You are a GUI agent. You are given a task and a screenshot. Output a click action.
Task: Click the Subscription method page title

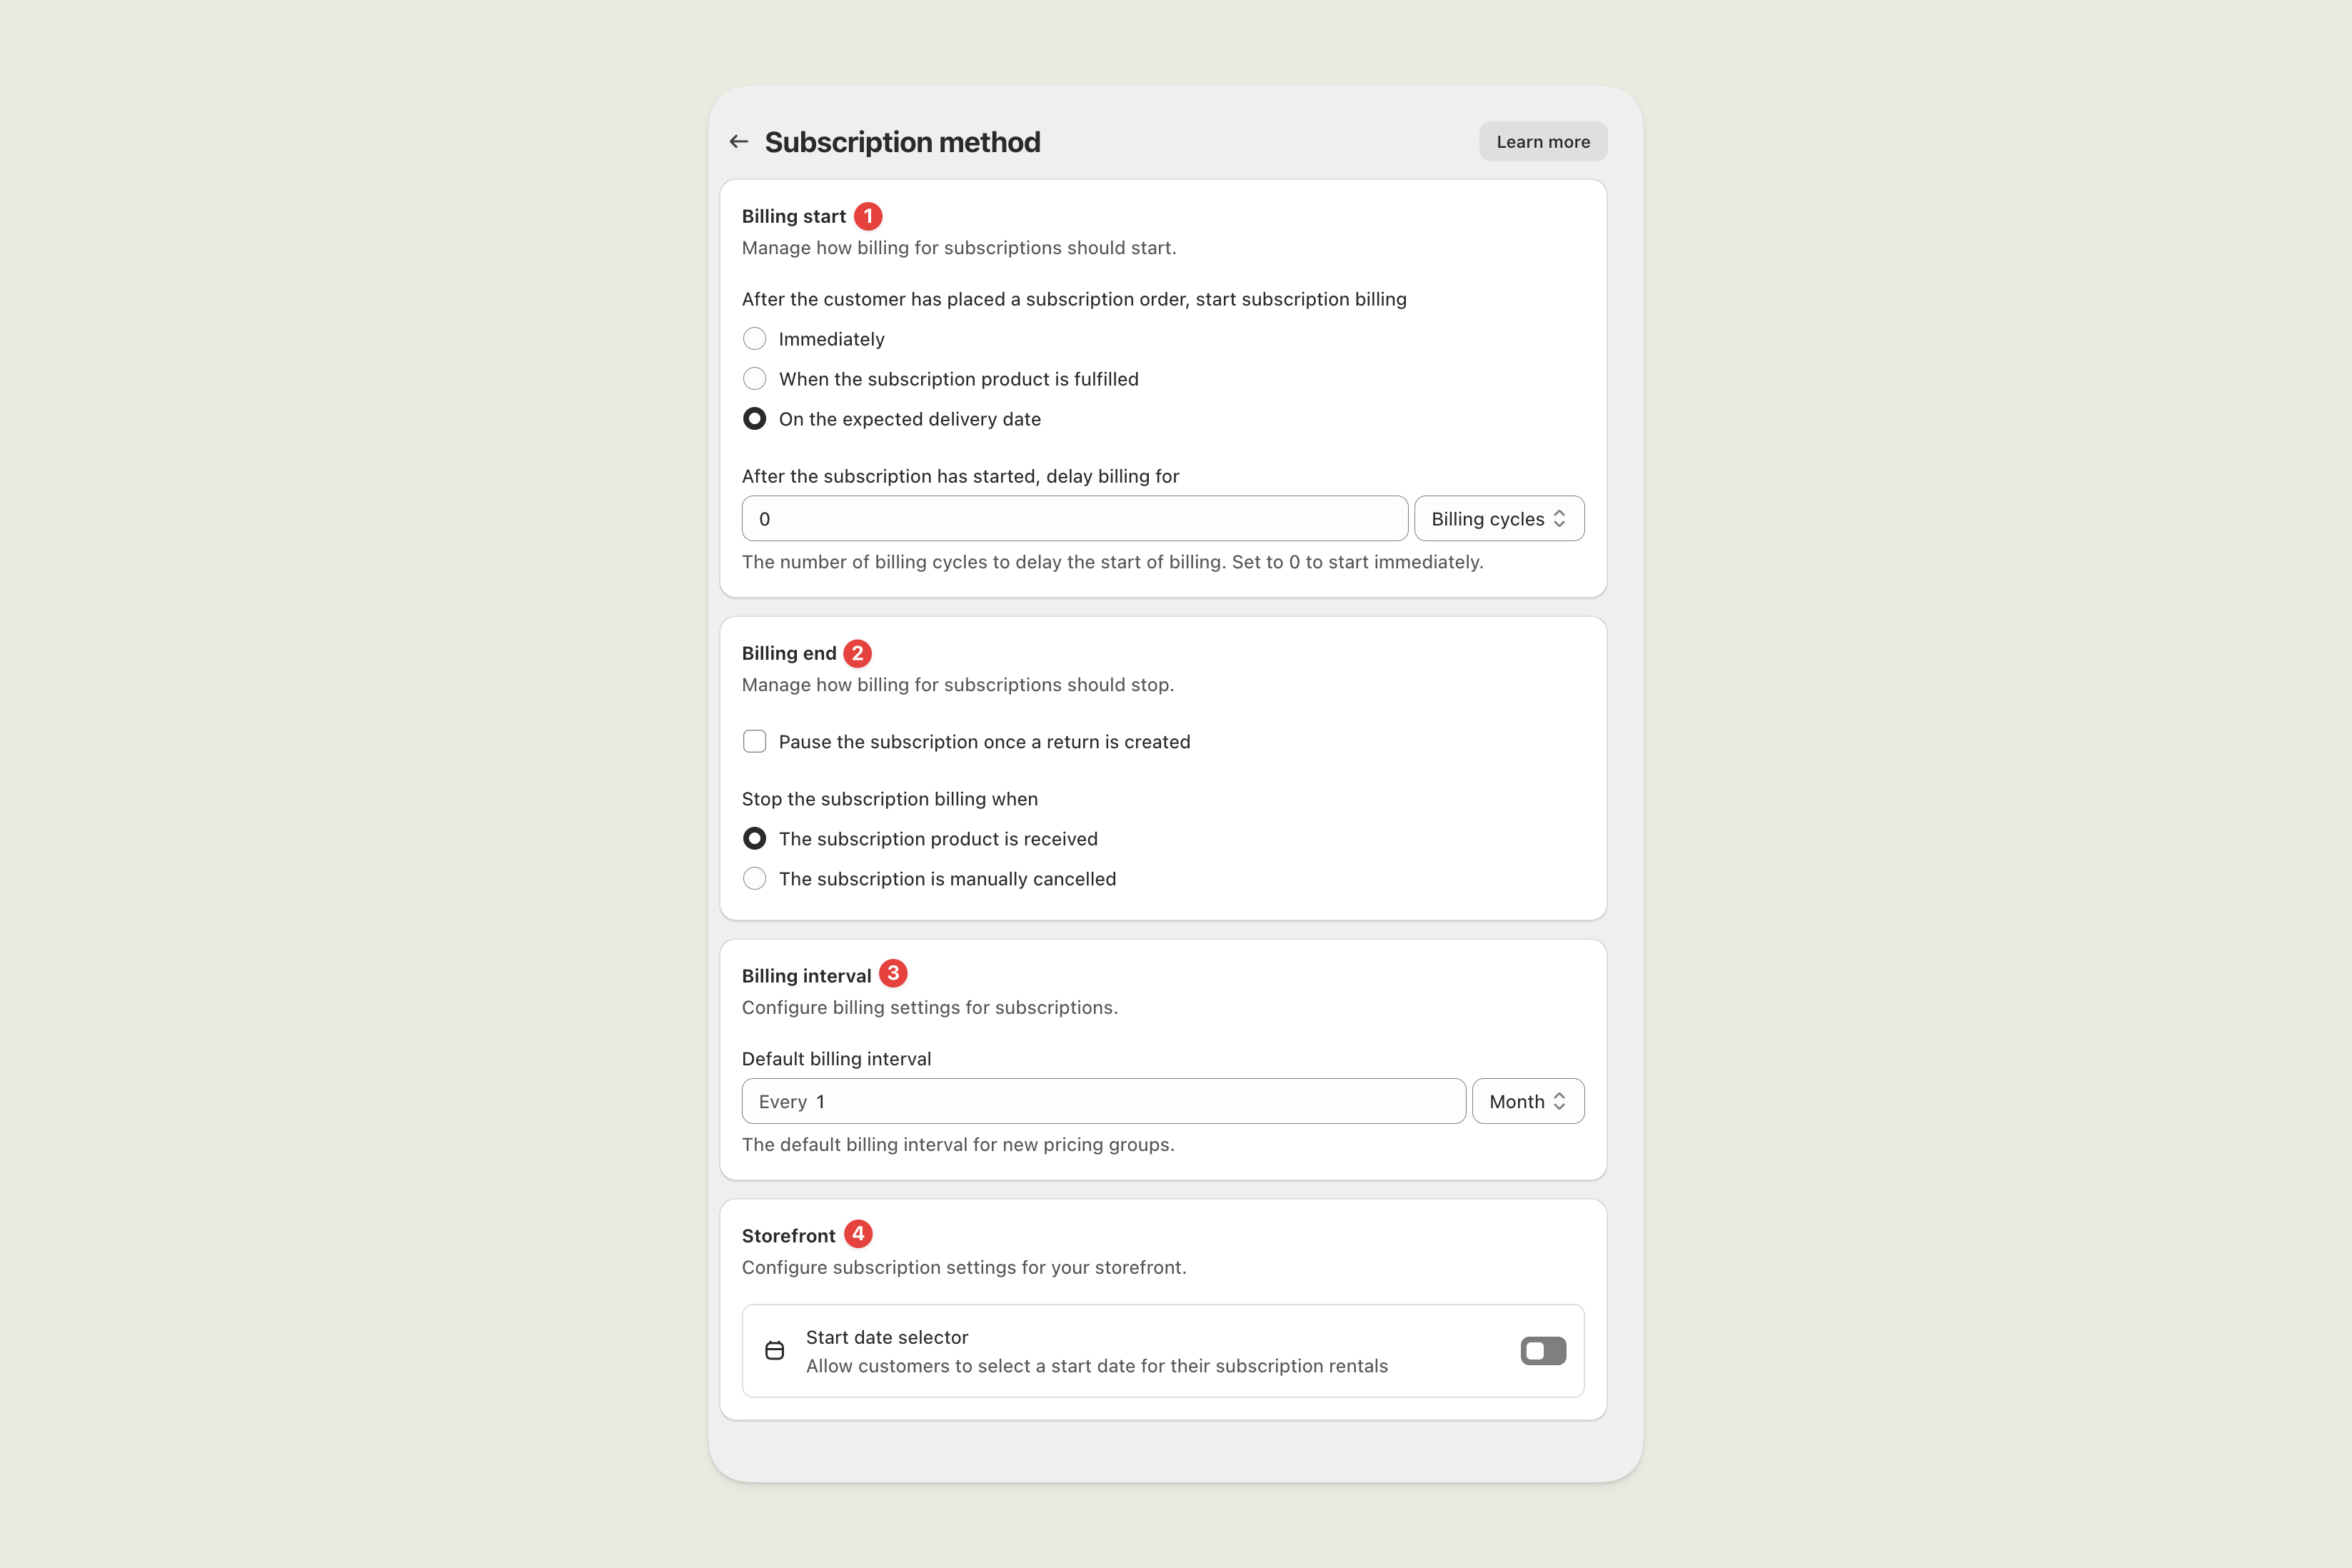[x=902, y=141]
